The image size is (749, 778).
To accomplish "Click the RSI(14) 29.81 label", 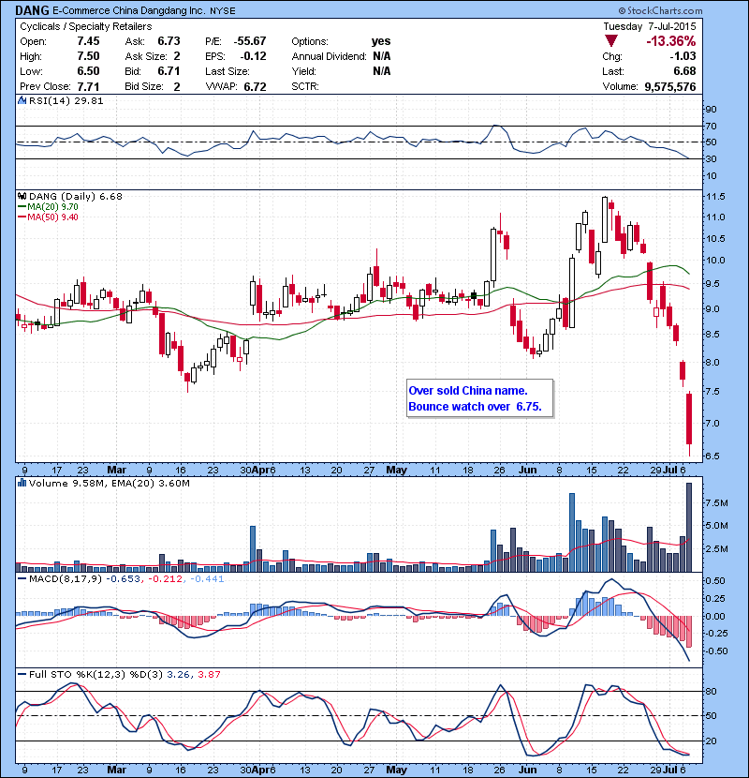I will click(x=66, y=100).
